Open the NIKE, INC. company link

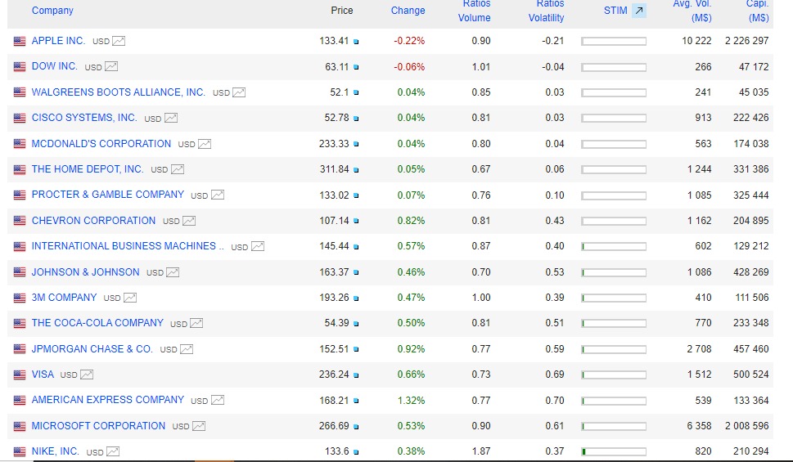click(55, 451)
